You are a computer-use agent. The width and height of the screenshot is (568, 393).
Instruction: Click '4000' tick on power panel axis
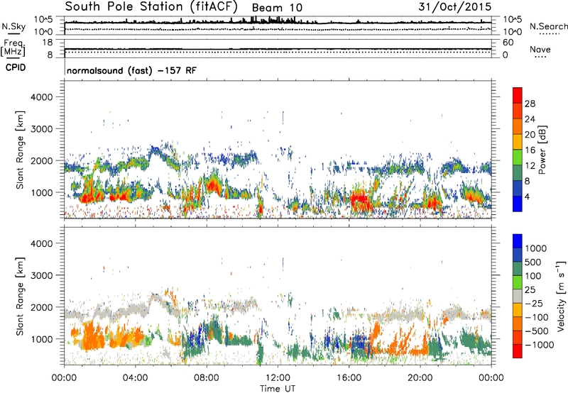pyautogui.click(x=41, y=97)
